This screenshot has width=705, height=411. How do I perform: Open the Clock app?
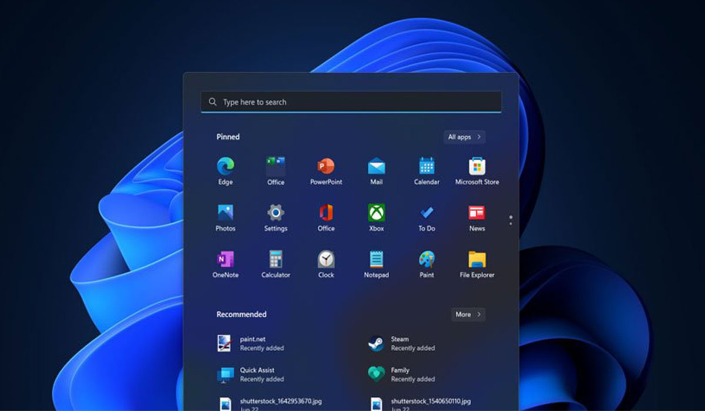pyautogui.click(x=326, y=264)
